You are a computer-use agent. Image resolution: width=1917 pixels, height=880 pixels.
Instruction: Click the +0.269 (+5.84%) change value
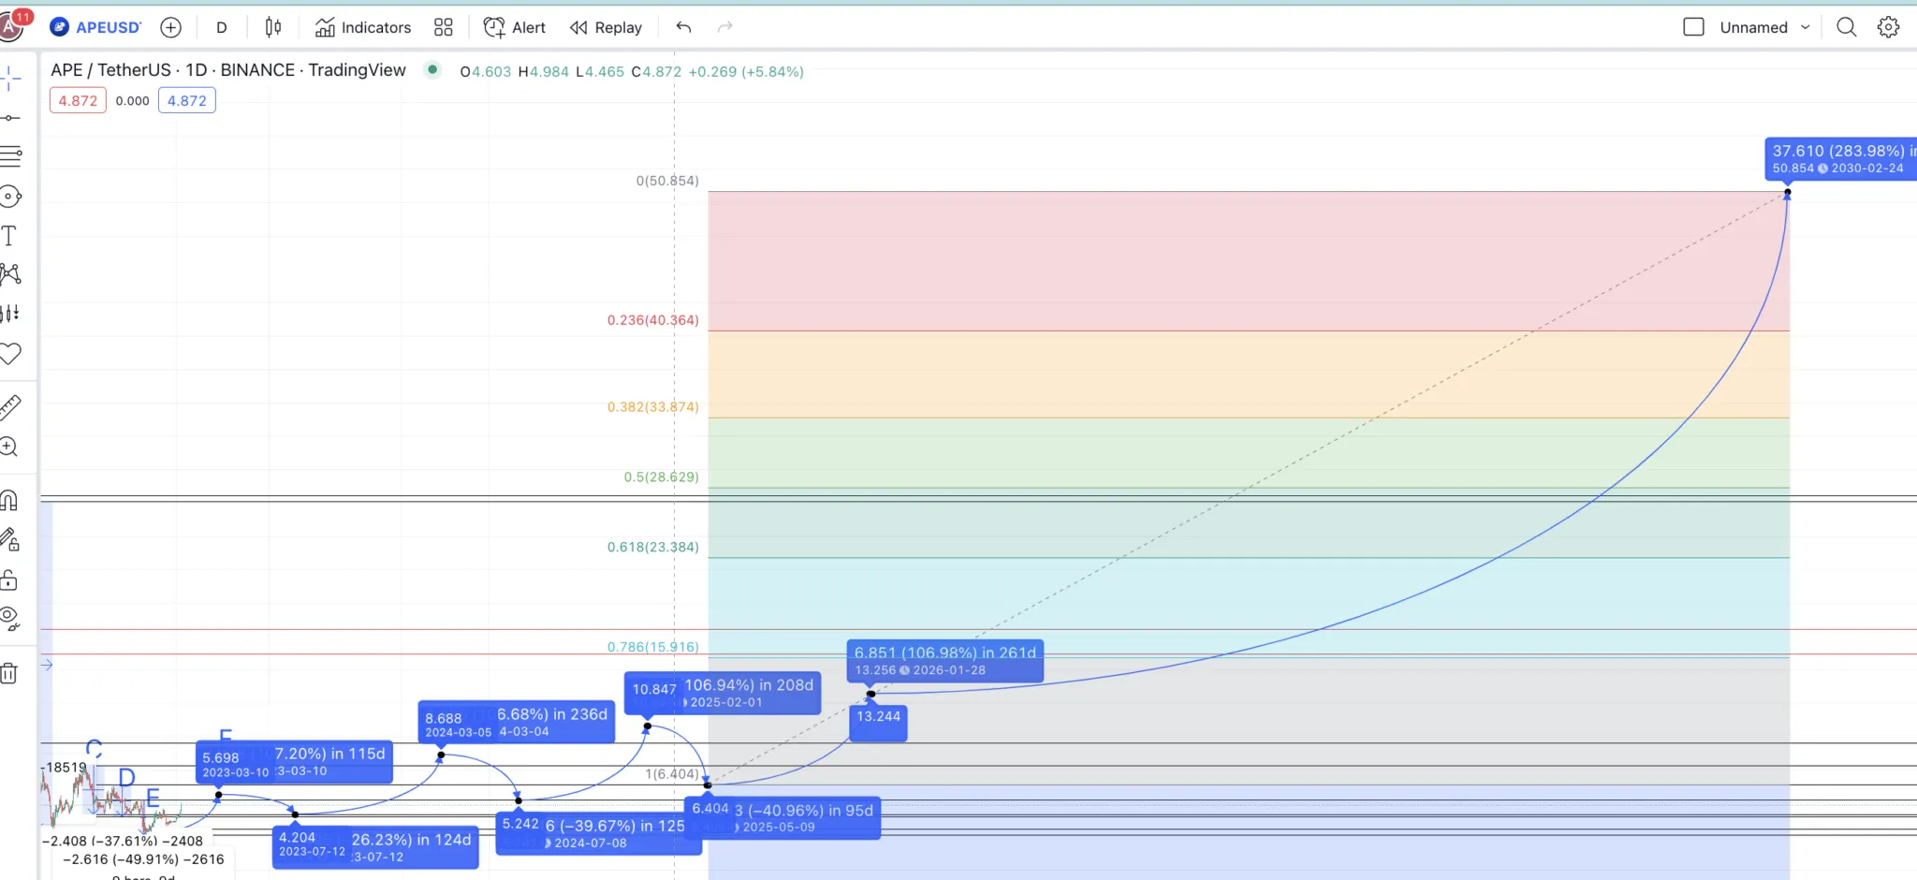click(x=746, y=72)
